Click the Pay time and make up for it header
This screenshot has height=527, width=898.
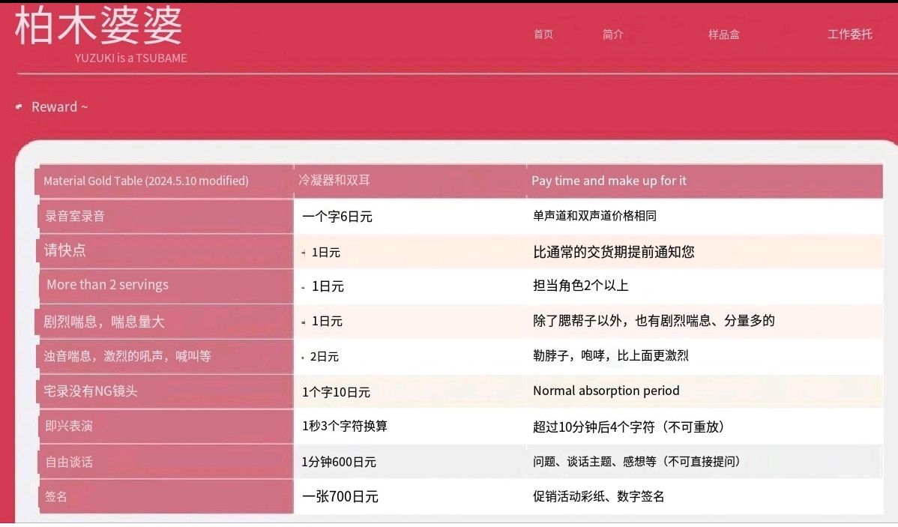point(609,181)
